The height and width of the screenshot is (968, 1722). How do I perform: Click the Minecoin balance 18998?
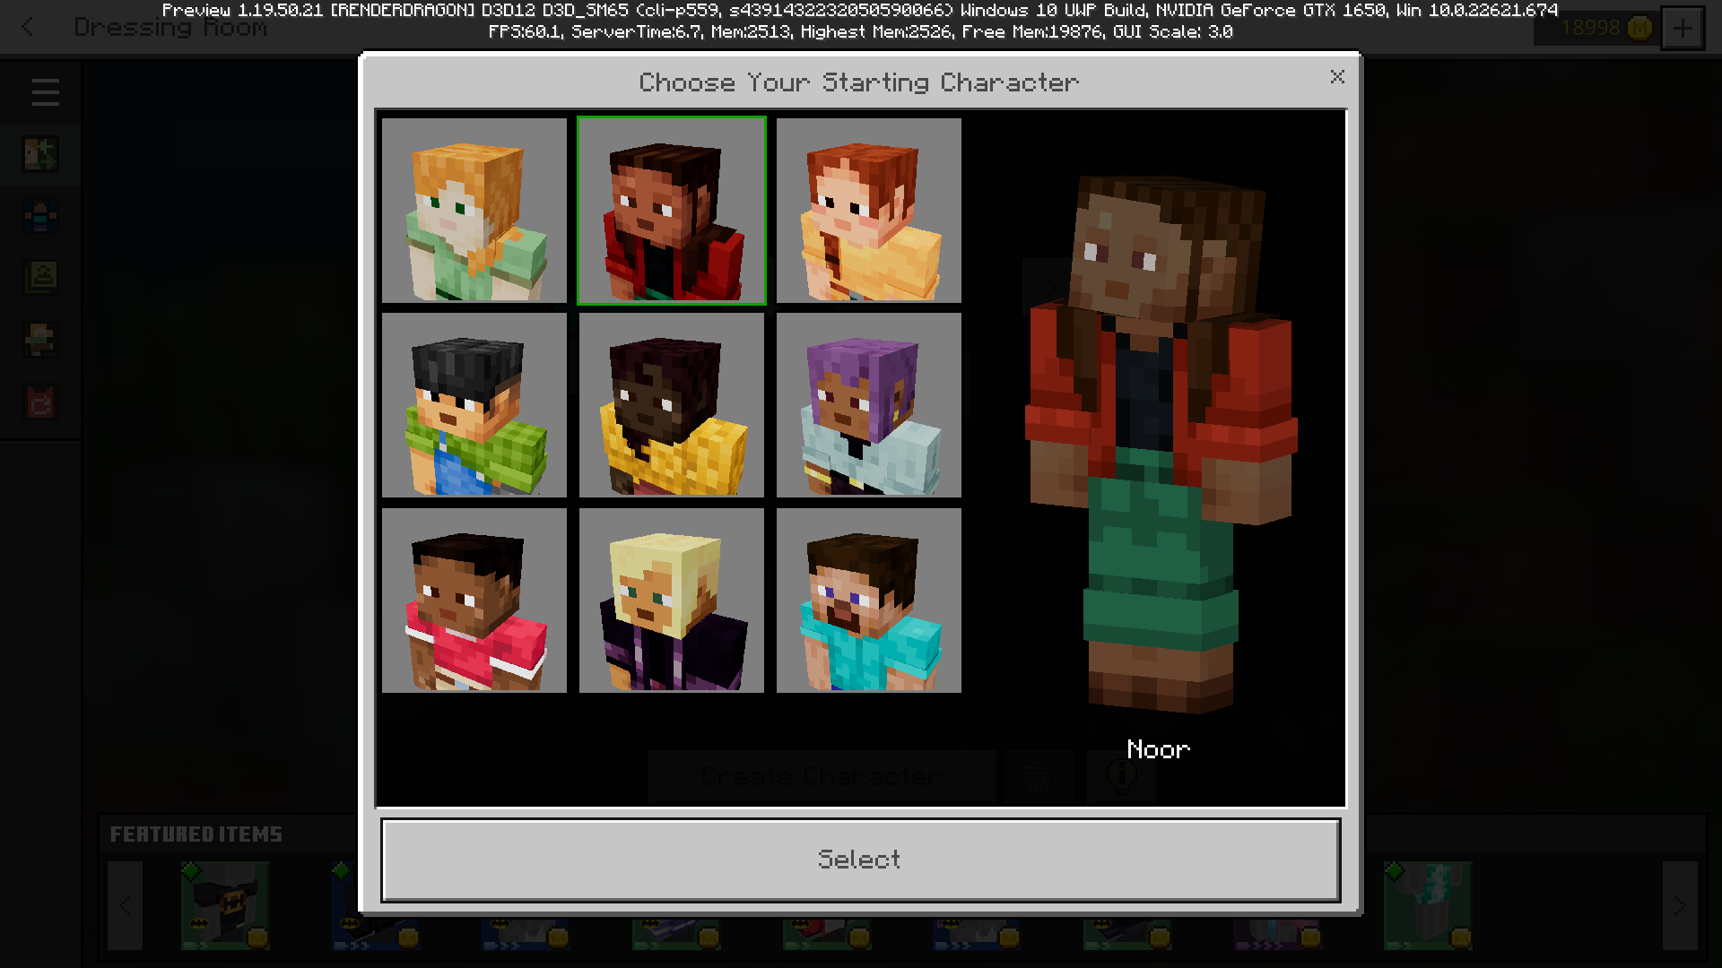(x=1593, y=29)
